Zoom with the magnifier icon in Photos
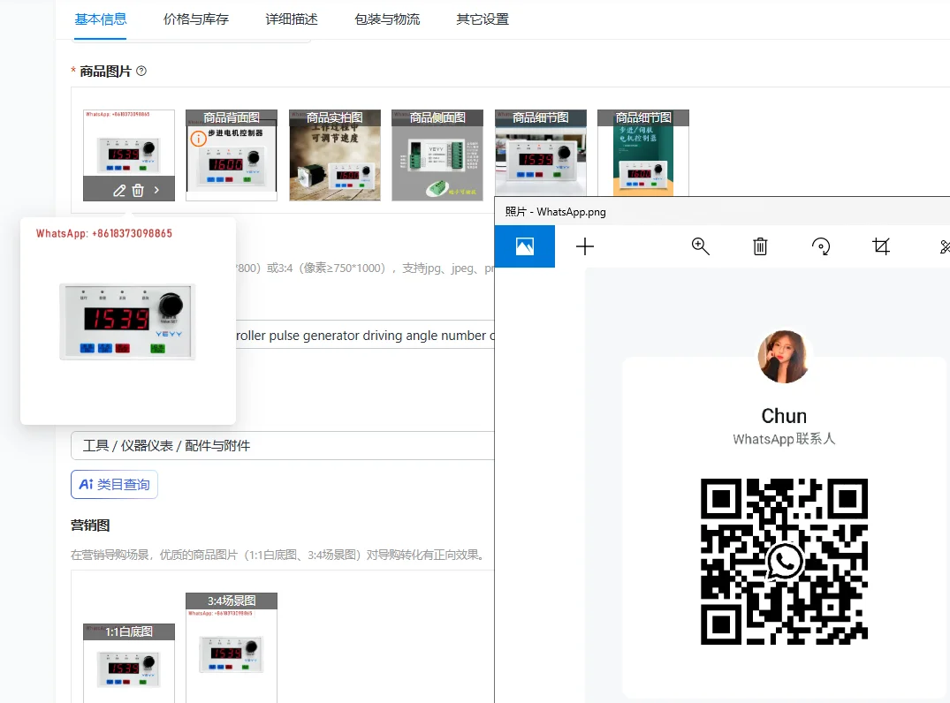The image size is (950, 703). [701, 246]
